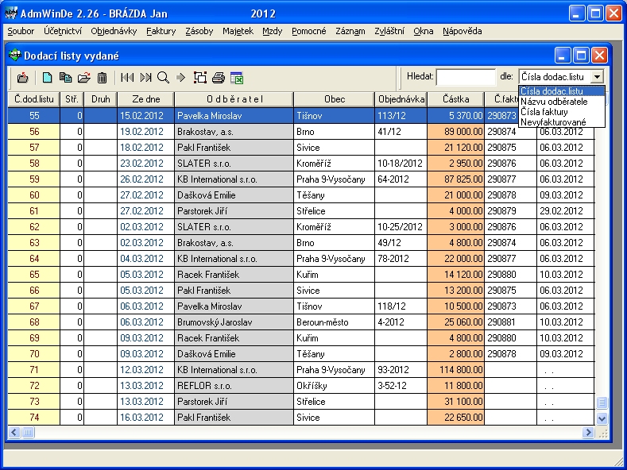The height and width of the screenshot is (470, 627).
Task: Click 'Okříšky' town cell
Action: pyautogui.click(x=335, y=386)
